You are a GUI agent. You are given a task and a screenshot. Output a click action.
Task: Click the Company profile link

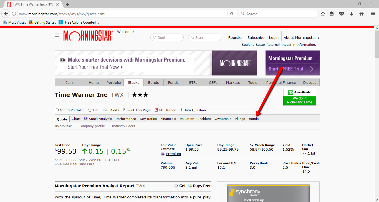click(x=92, y=126)
